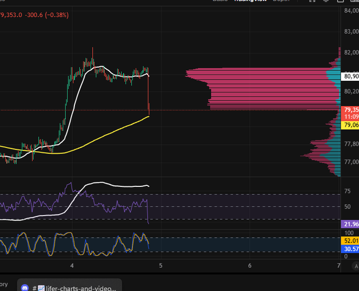Click date label 4 on the time axis
The height and width of the screenshot is (291, 359).
[x=72, y=266]
